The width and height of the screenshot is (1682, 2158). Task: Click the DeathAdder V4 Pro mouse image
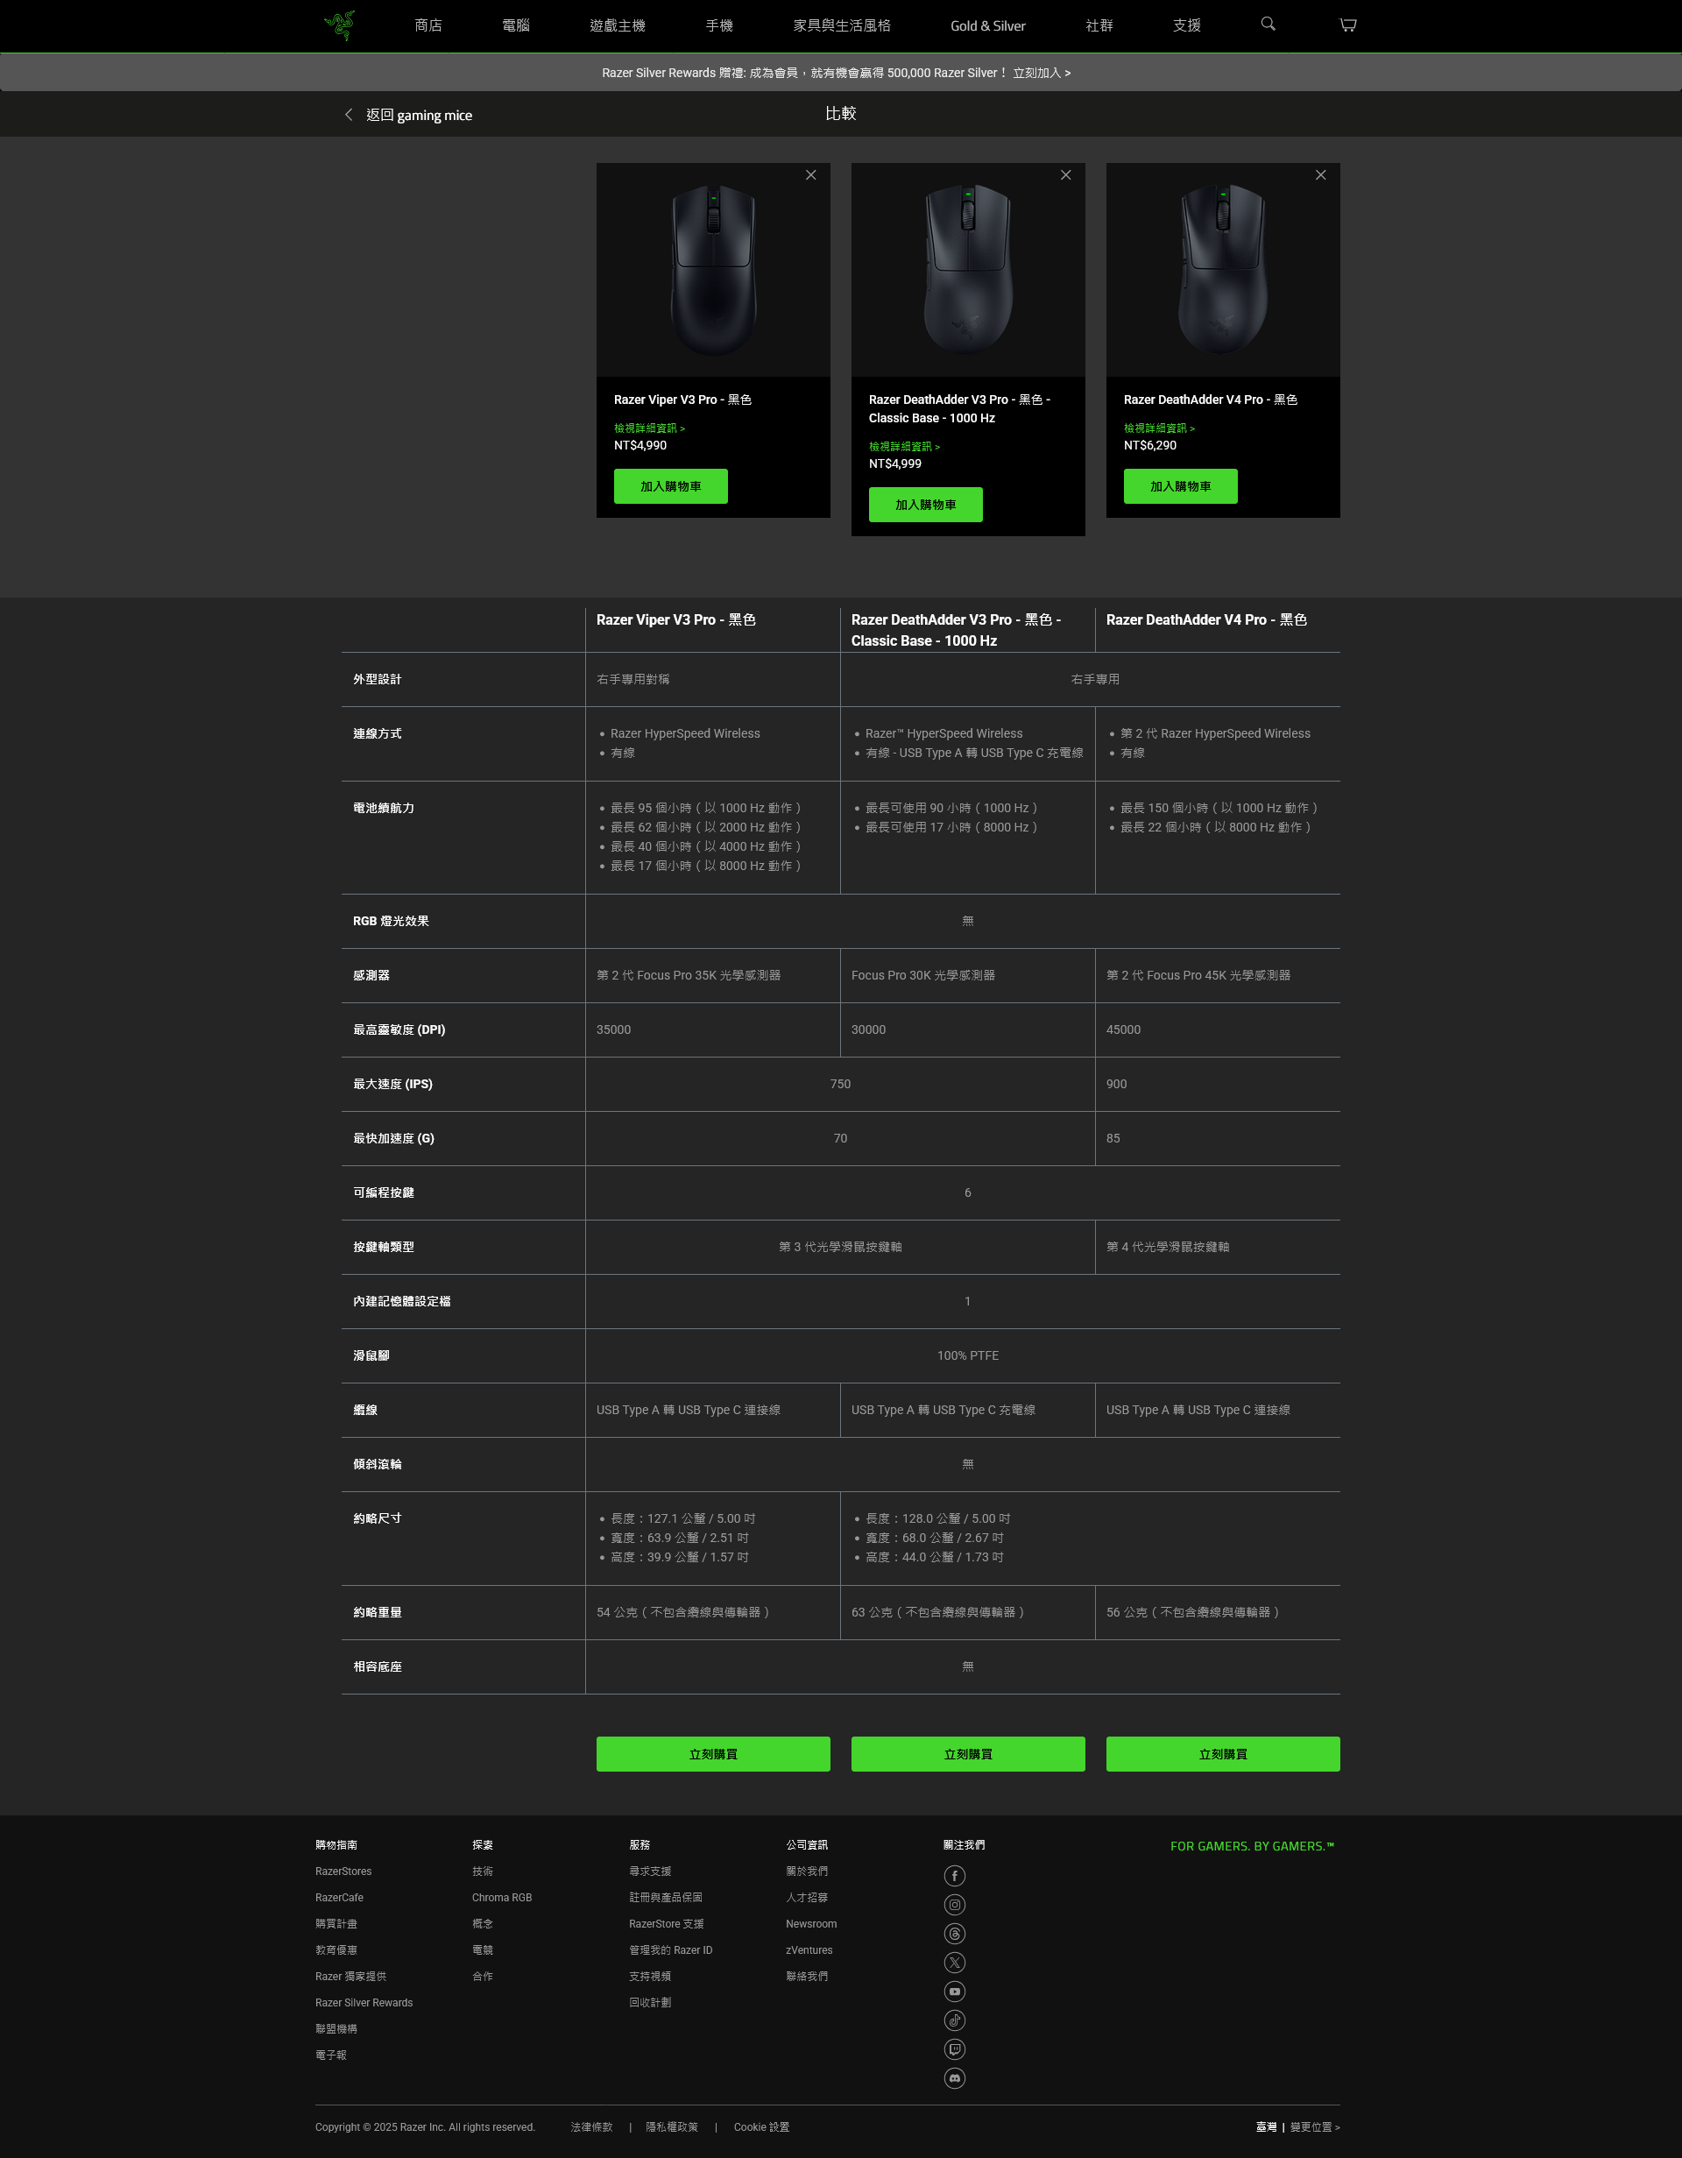1223,270
